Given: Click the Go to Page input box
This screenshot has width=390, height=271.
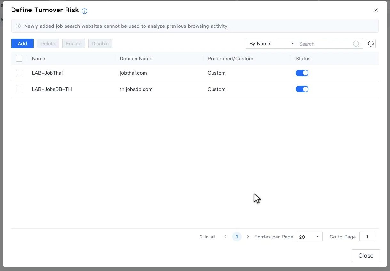Looking at the screenshot, I should click(367, 237).
